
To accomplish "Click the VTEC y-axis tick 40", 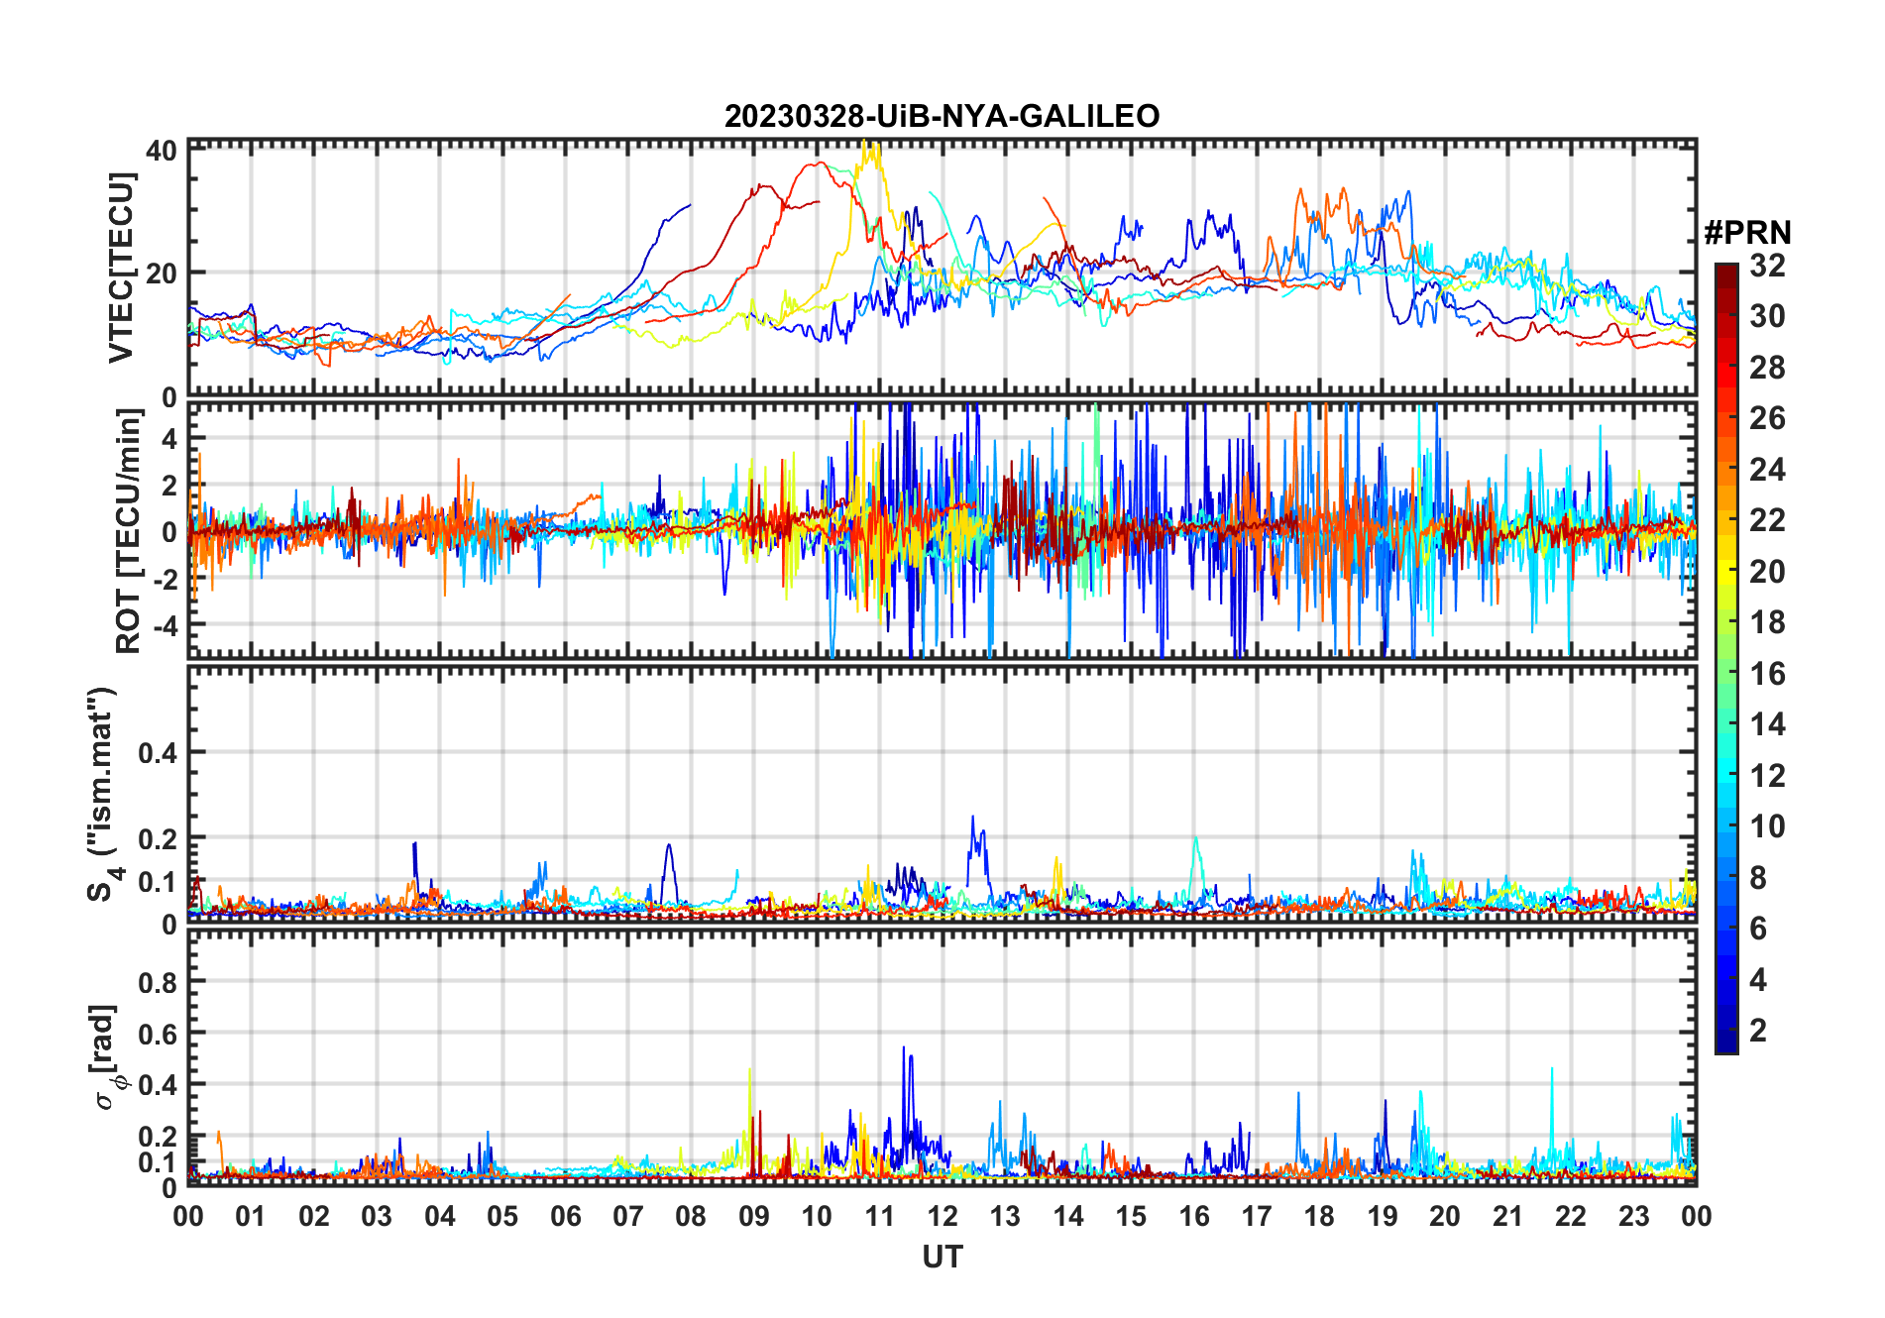I will [x=162, y=151].
